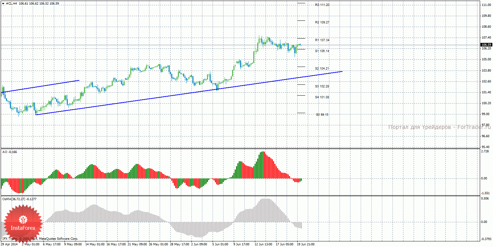493x247 pixels.
Task: Click the AO indicator label
Action: (x=10, y=152)
